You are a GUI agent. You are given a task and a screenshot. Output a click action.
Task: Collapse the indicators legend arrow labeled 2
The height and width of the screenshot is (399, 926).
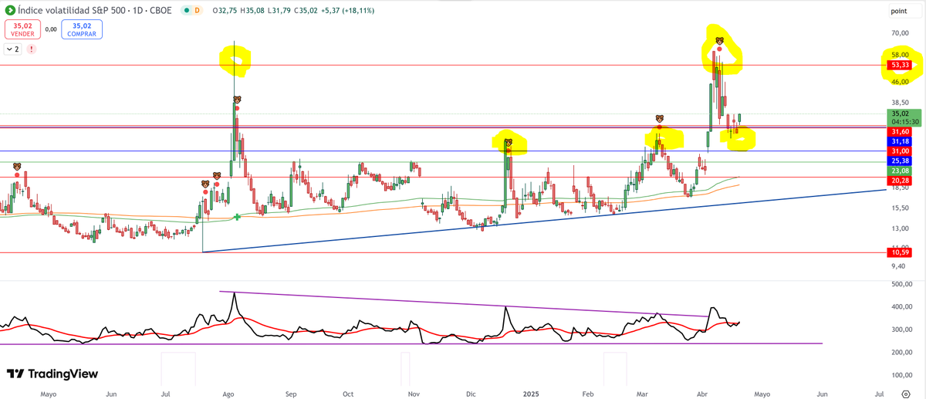coord(12,49)
